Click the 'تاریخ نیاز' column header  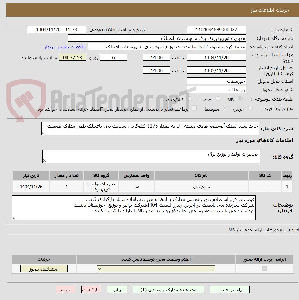(x=31, y=175)
